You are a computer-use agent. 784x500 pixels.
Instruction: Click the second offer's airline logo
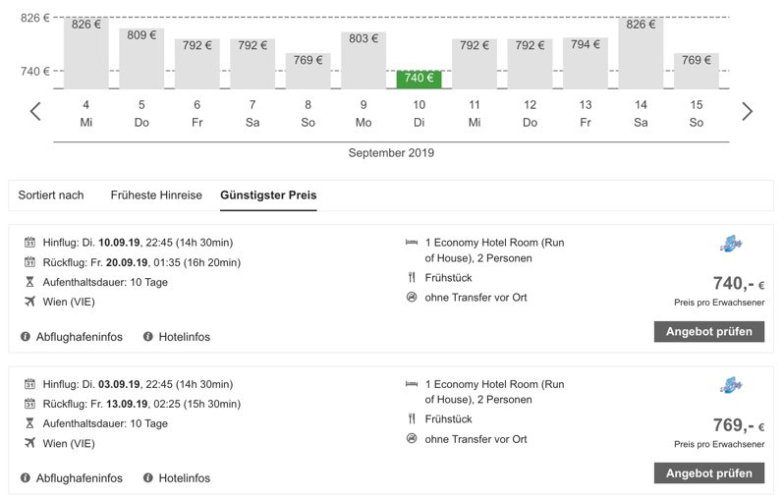click(730, 386)
